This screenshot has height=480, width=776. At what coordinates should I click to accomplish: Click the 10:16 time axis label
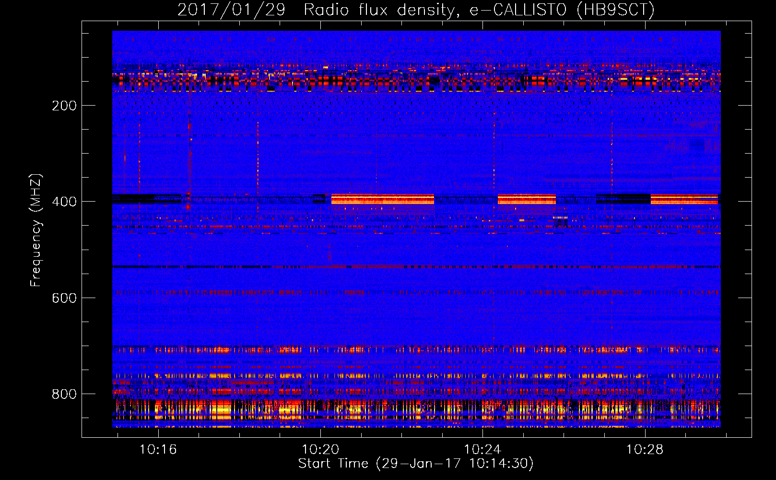pyautogui.click(x=158, y=449)
